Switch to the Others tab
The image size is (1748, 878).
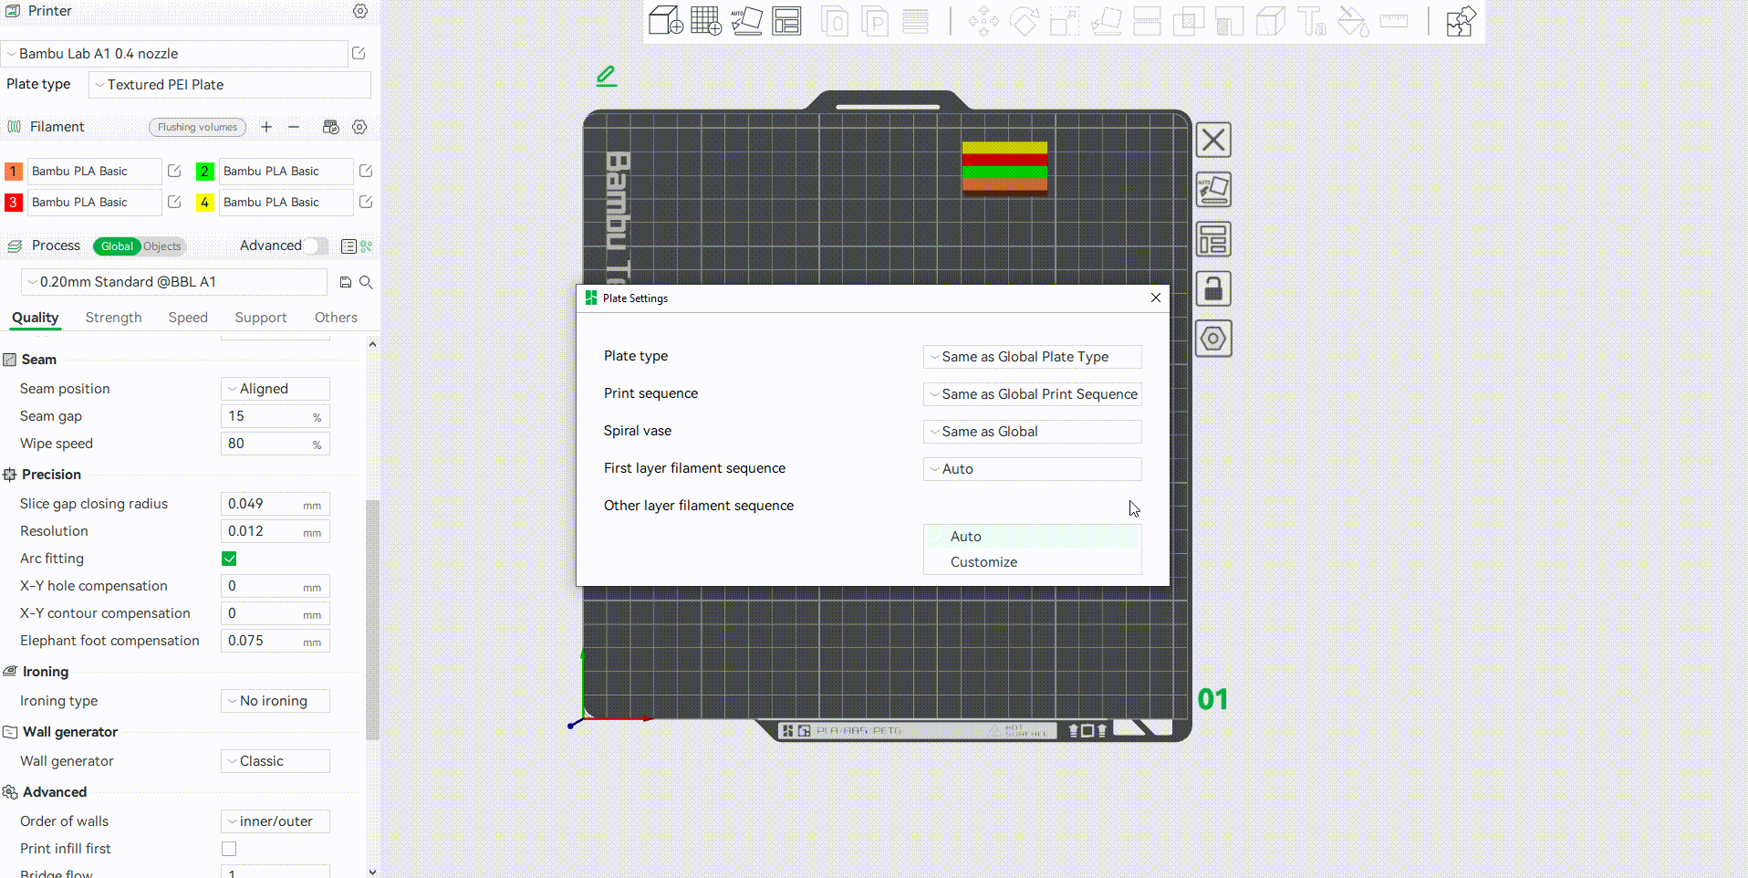click(336, 318)
